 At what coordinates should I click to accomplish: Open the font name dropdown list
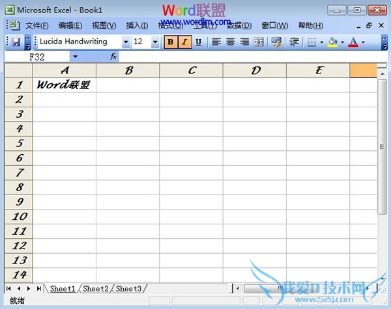point(126,42)
